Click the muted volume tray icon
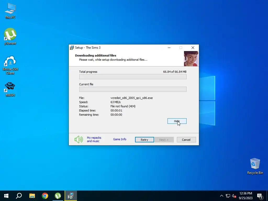 234,196
